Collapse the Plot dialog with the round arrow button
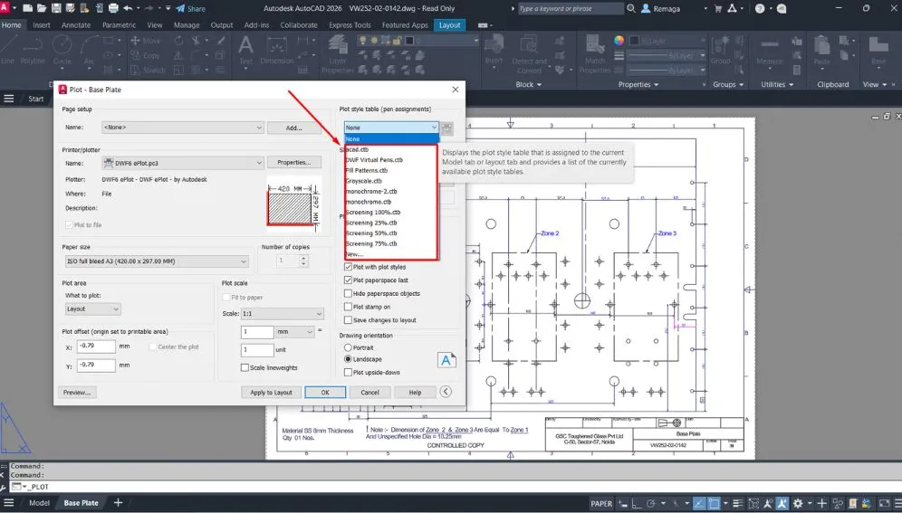The height and width of the screenshot is (513, 902). tap(445, 392)
